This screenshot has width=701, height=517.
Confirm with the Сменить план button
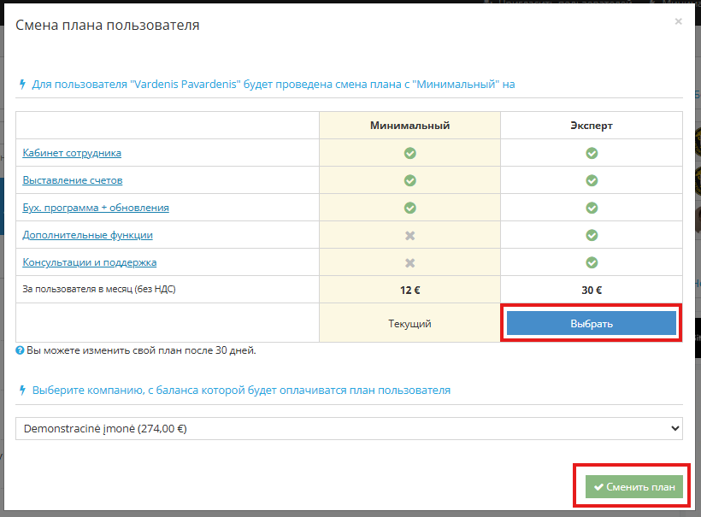(633, 487)
